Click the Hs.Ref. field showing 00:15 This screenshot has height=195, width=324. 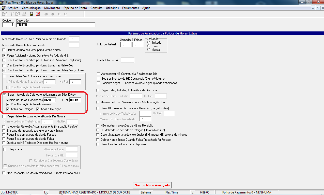coord(75,100)
